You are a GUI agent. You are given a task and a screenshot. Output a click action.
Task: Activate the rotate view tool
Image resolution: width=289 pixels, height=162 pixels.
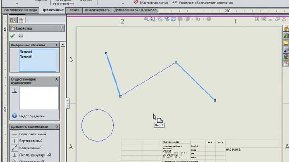[167, 19]
